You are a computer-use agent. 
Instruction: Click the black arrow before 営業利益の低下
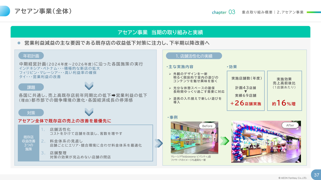pyautogui.click(x=113, y=95)
